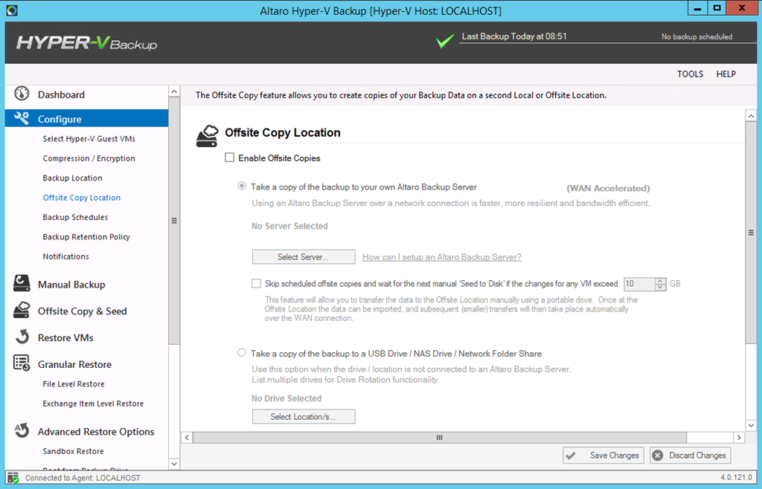
Task: Open Advanced Restore Options section
Action: (x=96, y=432)
